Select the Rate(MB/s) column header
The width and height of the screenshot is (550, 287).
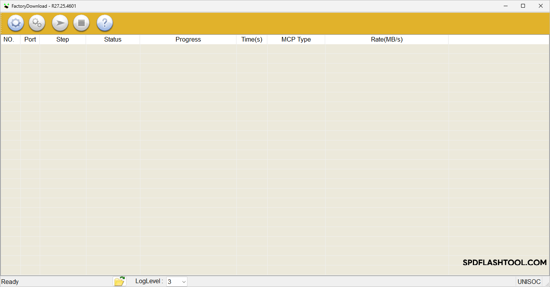[x=386, y=39]
